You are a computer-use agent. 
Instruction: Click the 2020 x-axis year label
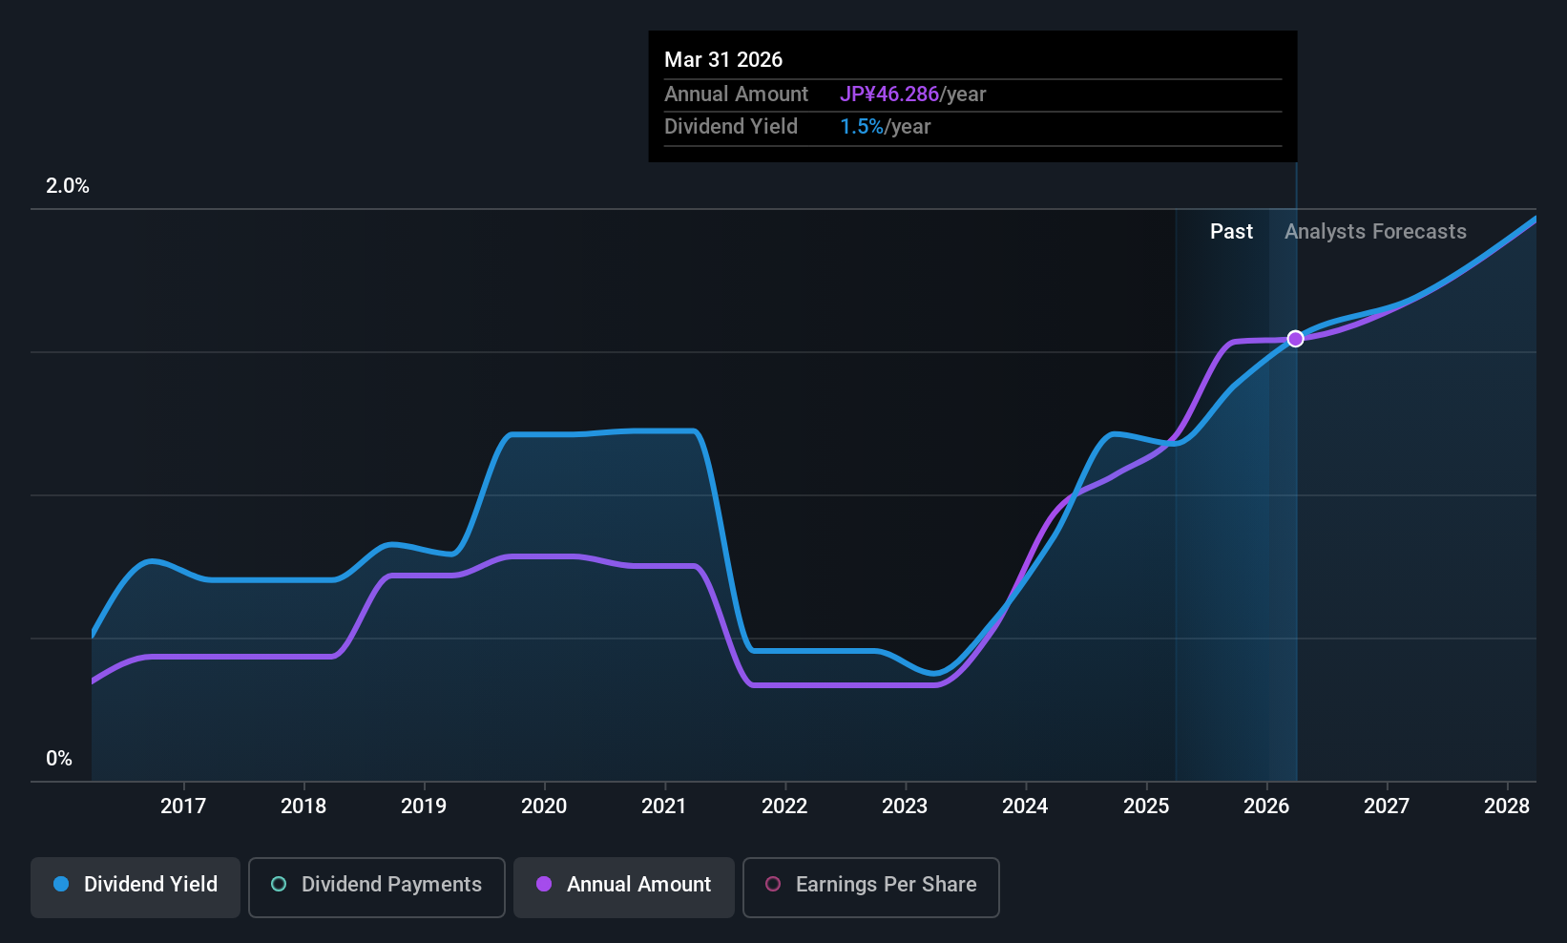click(544, 807)
